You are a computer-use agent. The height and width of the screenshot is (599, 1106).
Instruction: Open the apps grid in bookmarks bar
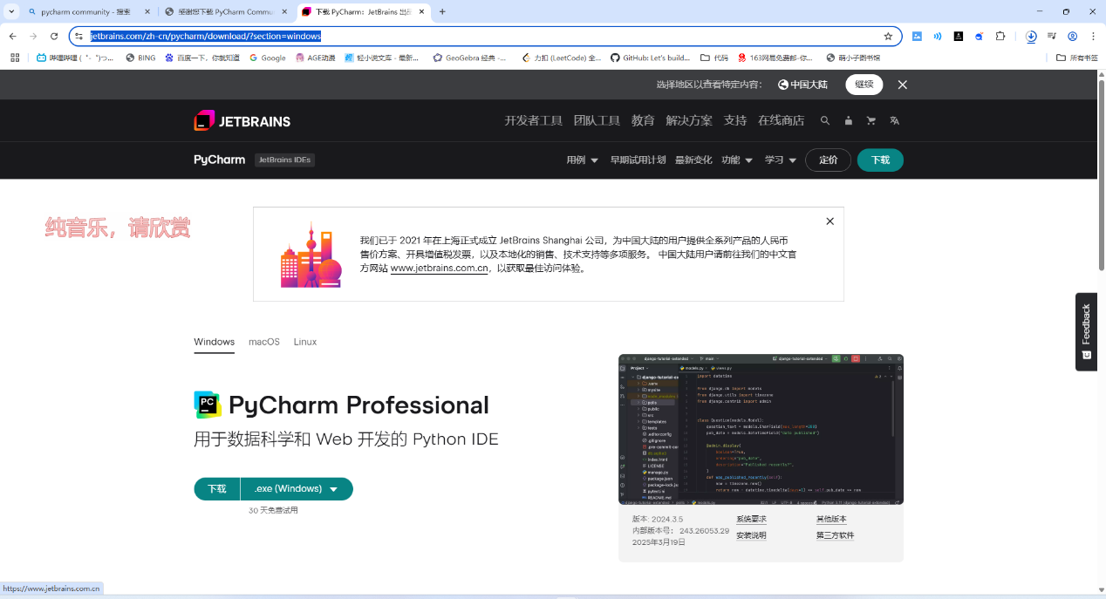(x=15, y=58)
